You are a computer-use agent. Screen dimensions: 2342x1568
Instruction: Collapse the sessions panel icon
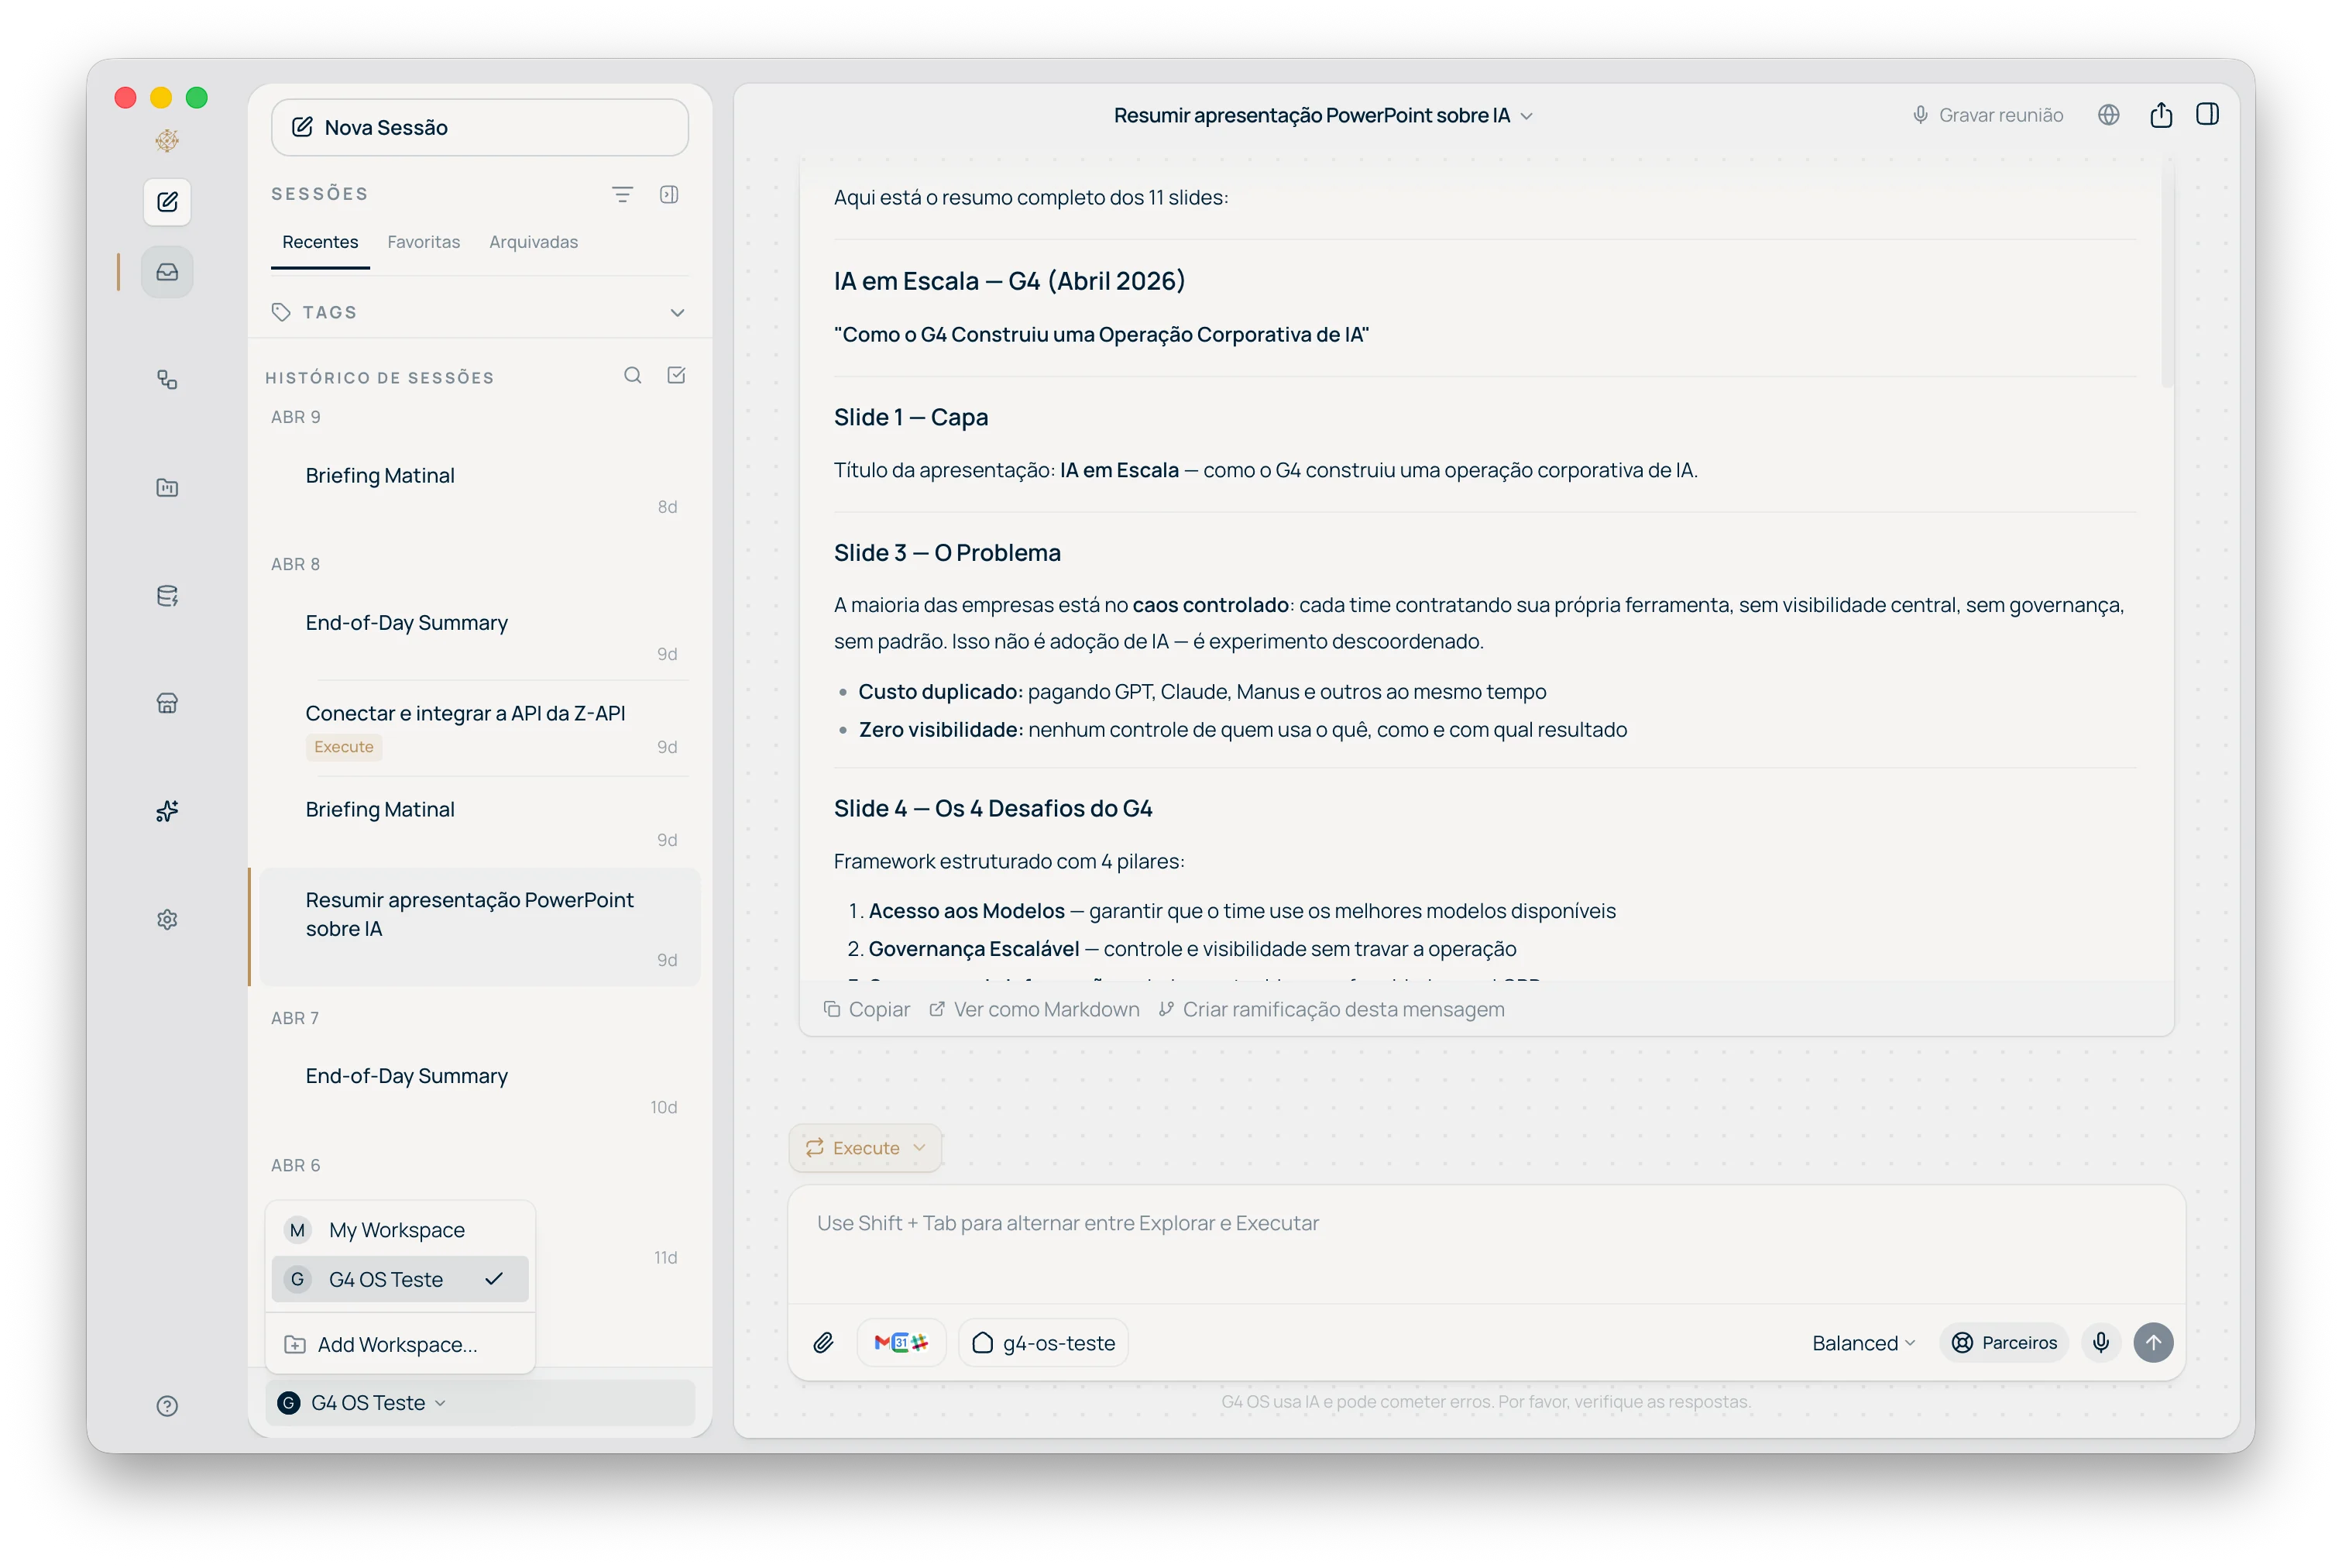pyautogui.click(x=668, y=194)
